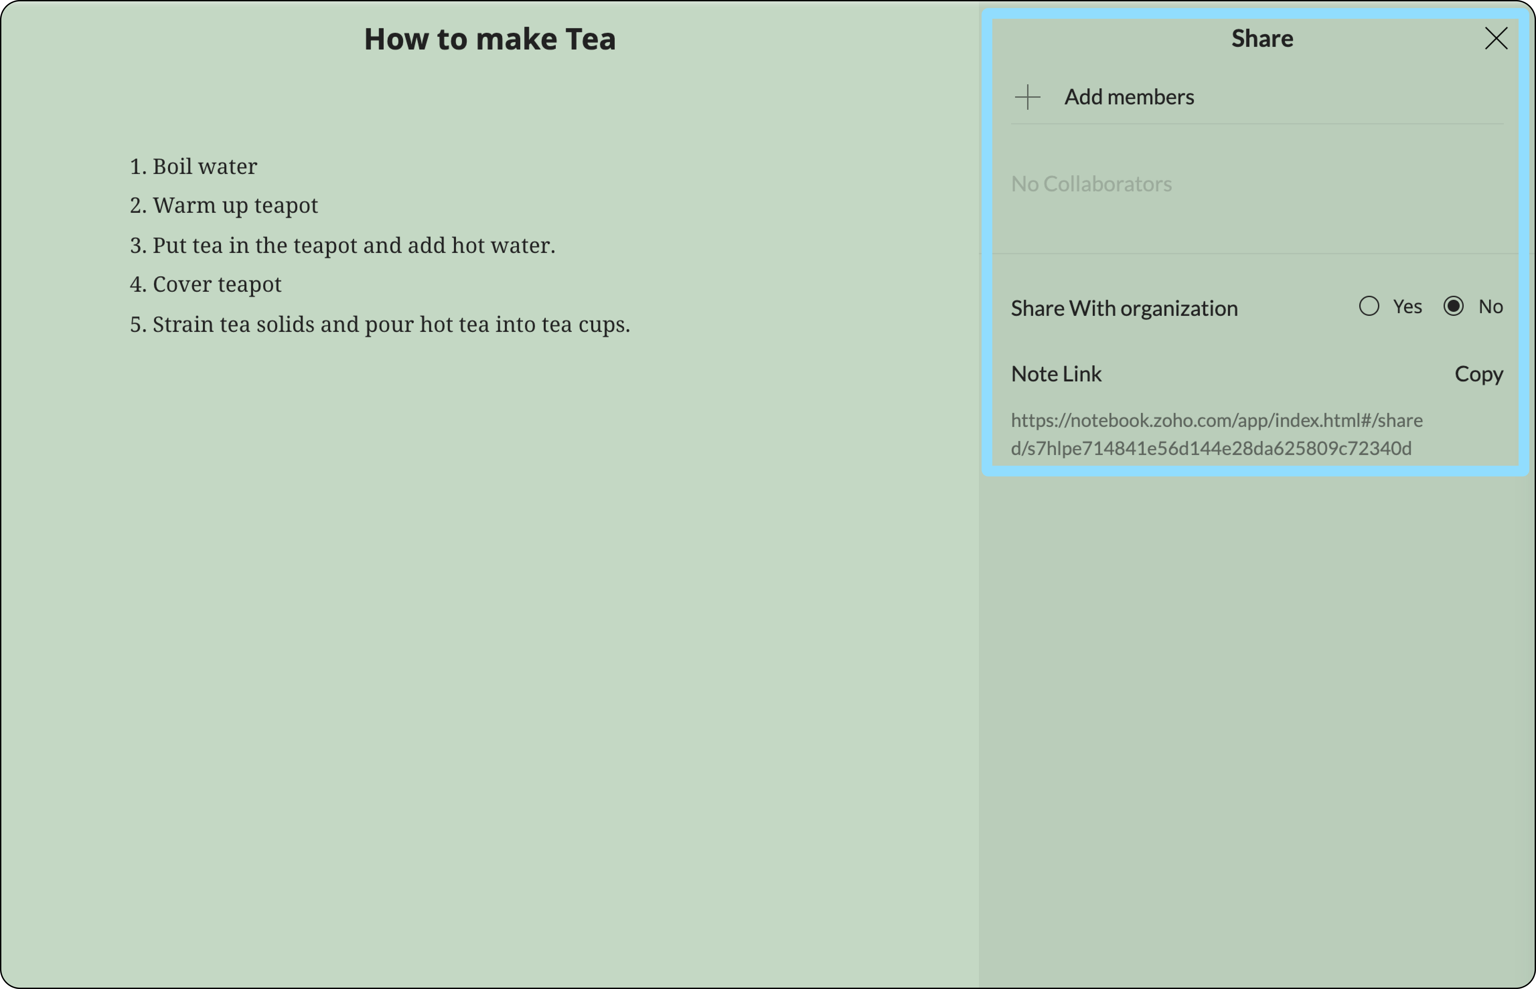Select the Yes radio button
The height and width of the screenshot is (989, 1536).
[1368, 306]
